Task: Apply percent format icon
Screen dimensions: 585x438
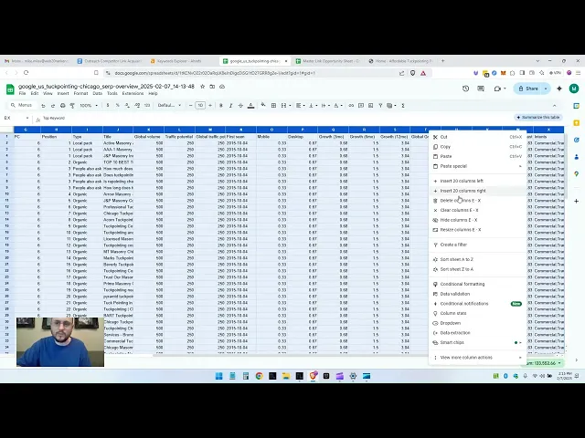Action: coord(118,106)
